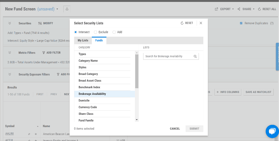Sort by the Name column header

pos(47,126)
